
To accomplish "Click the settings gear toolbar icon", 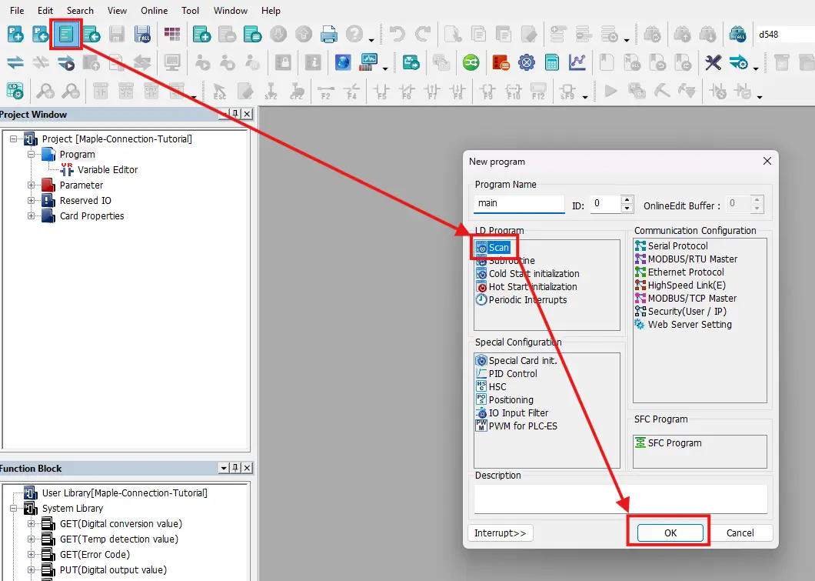I will coord(526,63).
